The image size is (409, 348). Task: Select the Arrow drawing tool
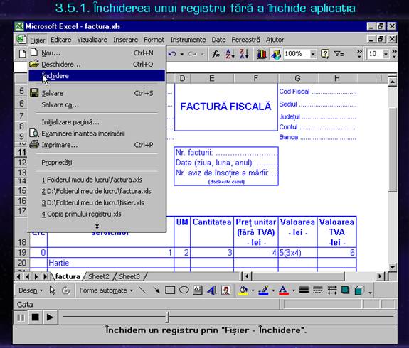pyautogui.click(x=156, y=290)
